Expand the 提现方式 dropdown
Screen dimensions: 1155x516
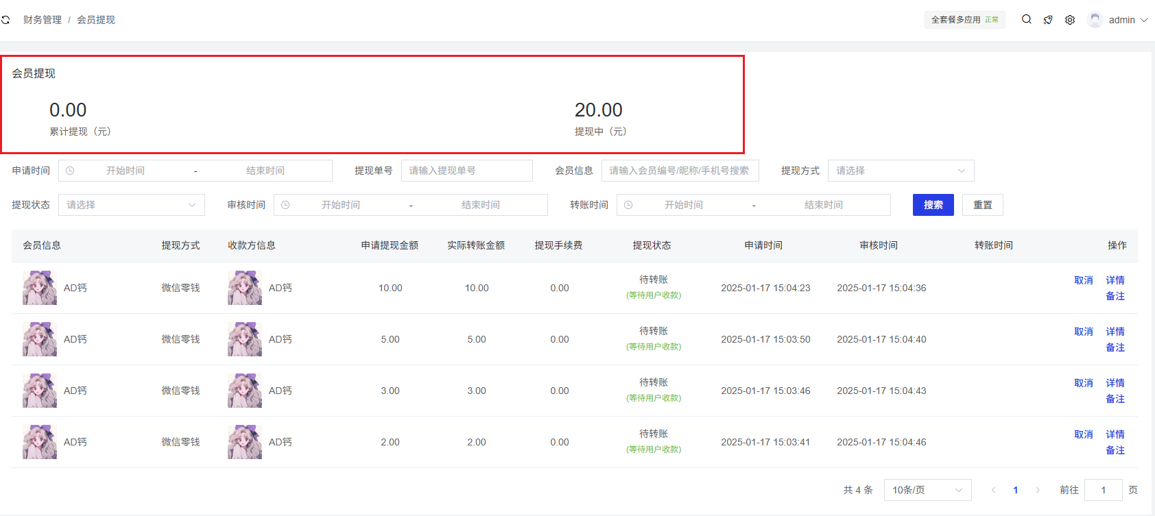(x=900, y=171)
